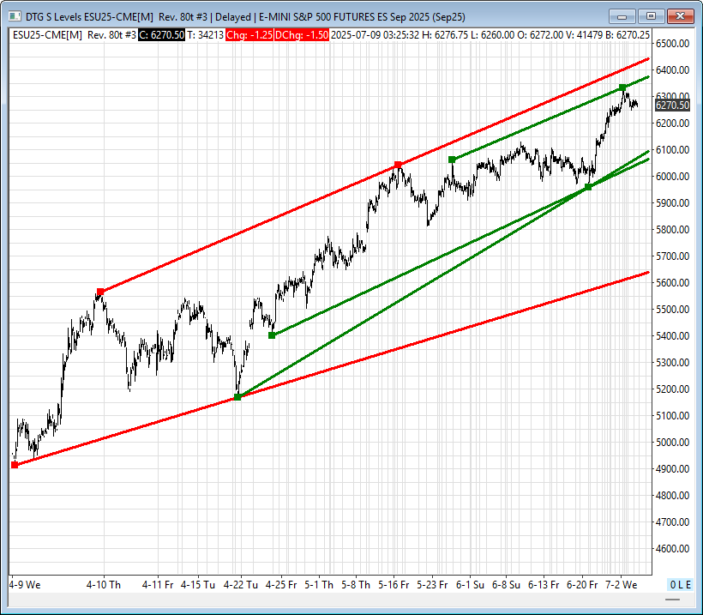The height and width of the screenshot is (615, 703).
Task: Click the V: 41479 volume value
Action: [583, 35]
